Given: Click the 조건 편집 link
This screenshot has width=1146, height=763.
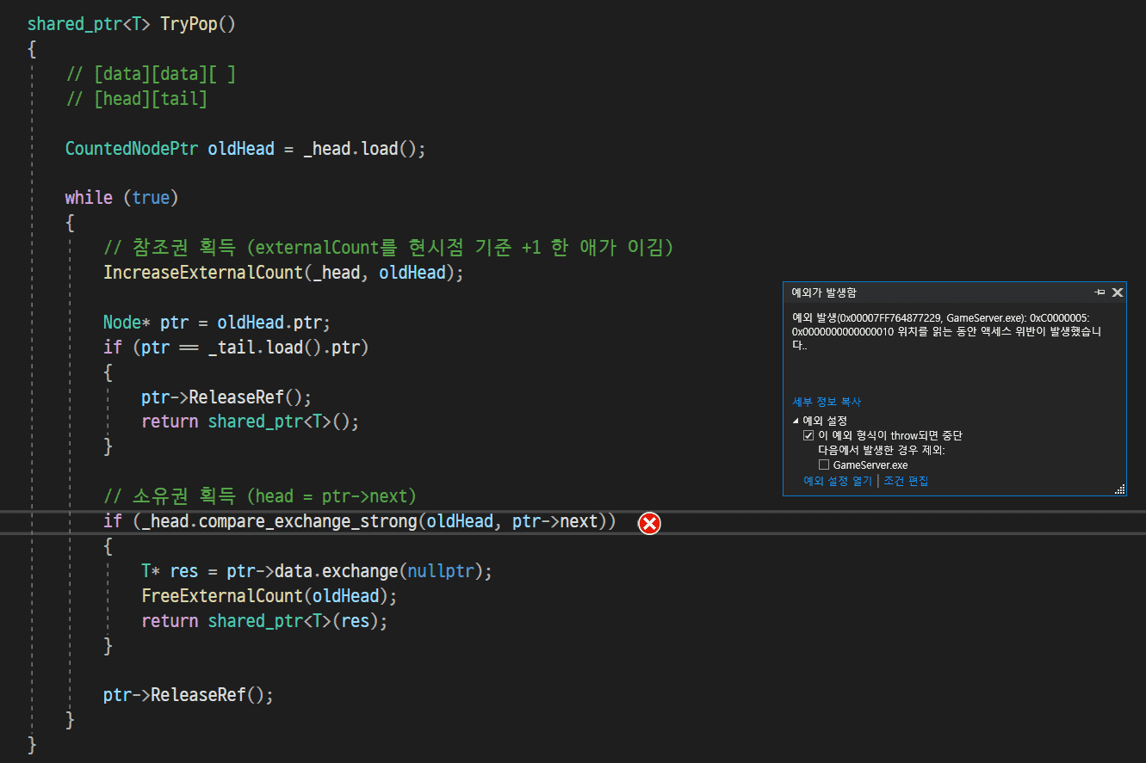Looking at the screenshot, I should tap(906, 481).
